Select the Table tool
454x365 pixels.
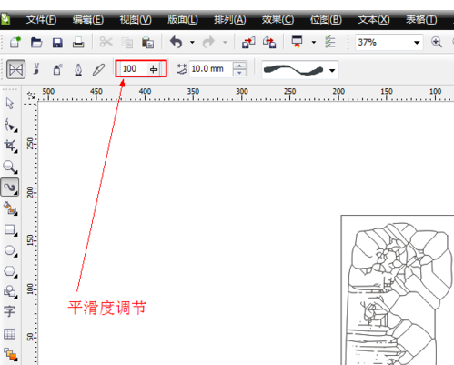click(9, 334)
